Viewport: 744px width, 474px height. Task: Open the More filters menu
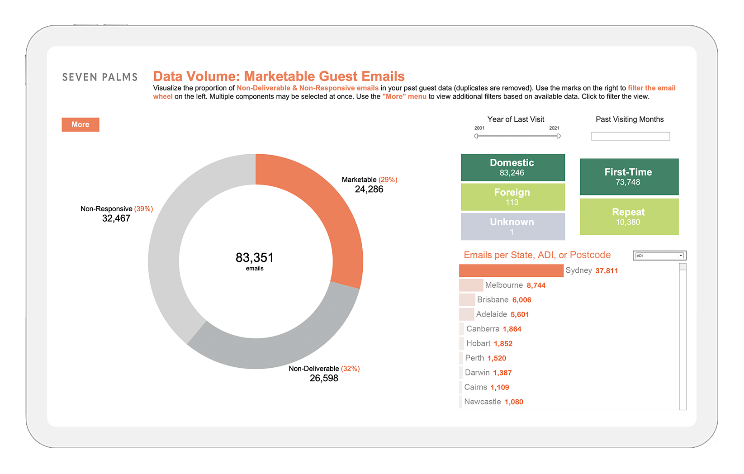coord(81,124)
